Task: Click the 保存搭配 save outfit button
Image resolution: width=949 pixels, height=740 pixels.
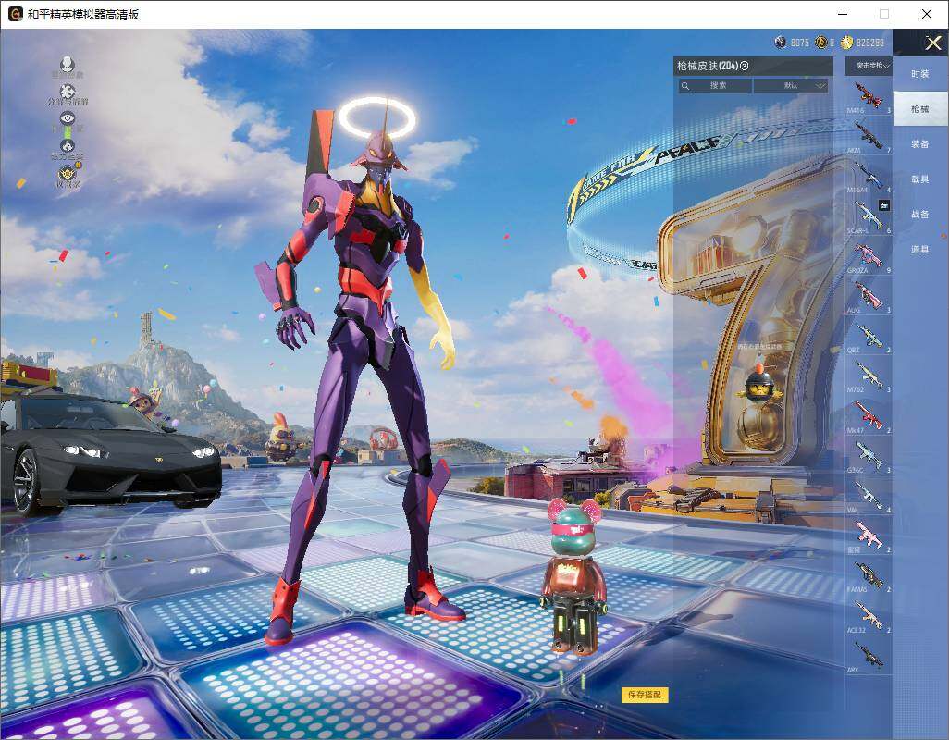Action: (x=645, y=695)
